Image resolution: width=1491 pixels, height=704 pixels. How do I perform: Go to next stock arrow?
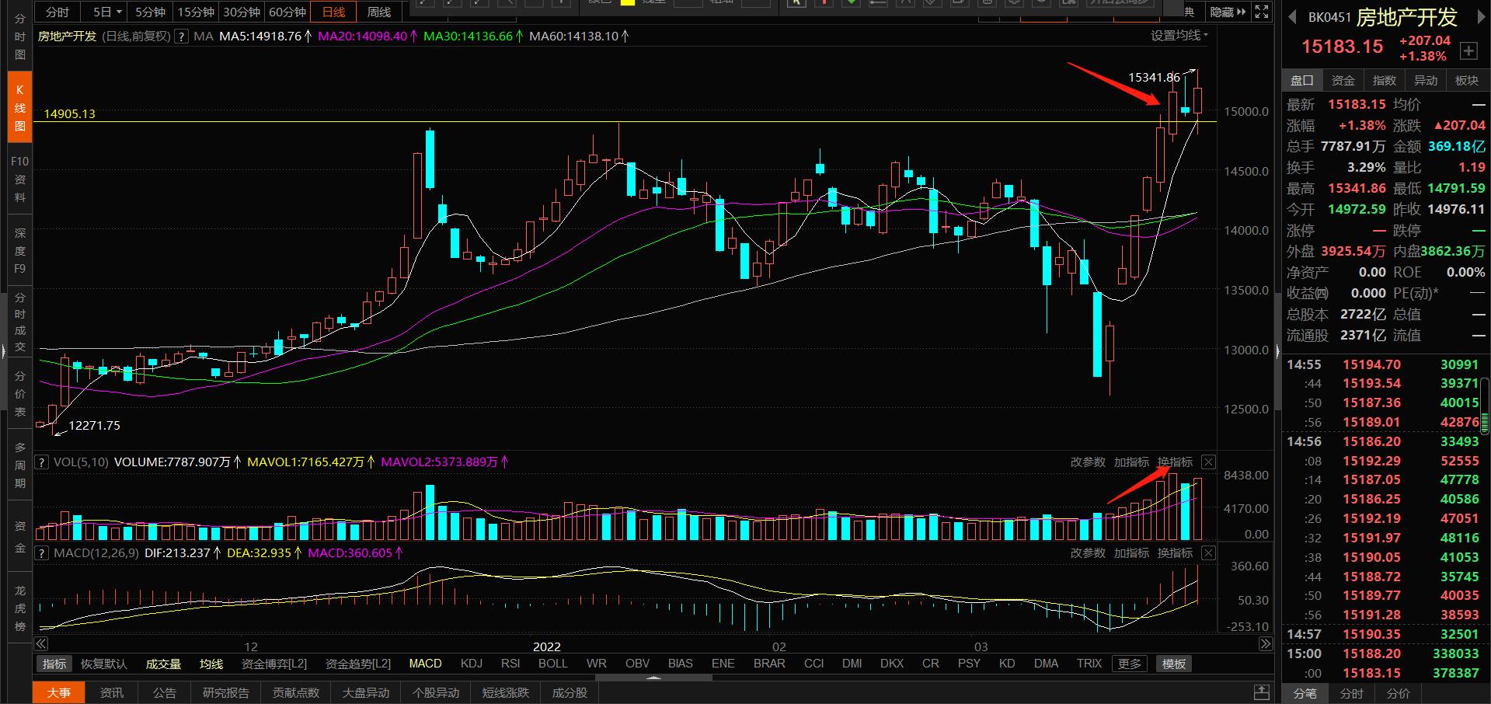click(1480, 16)
